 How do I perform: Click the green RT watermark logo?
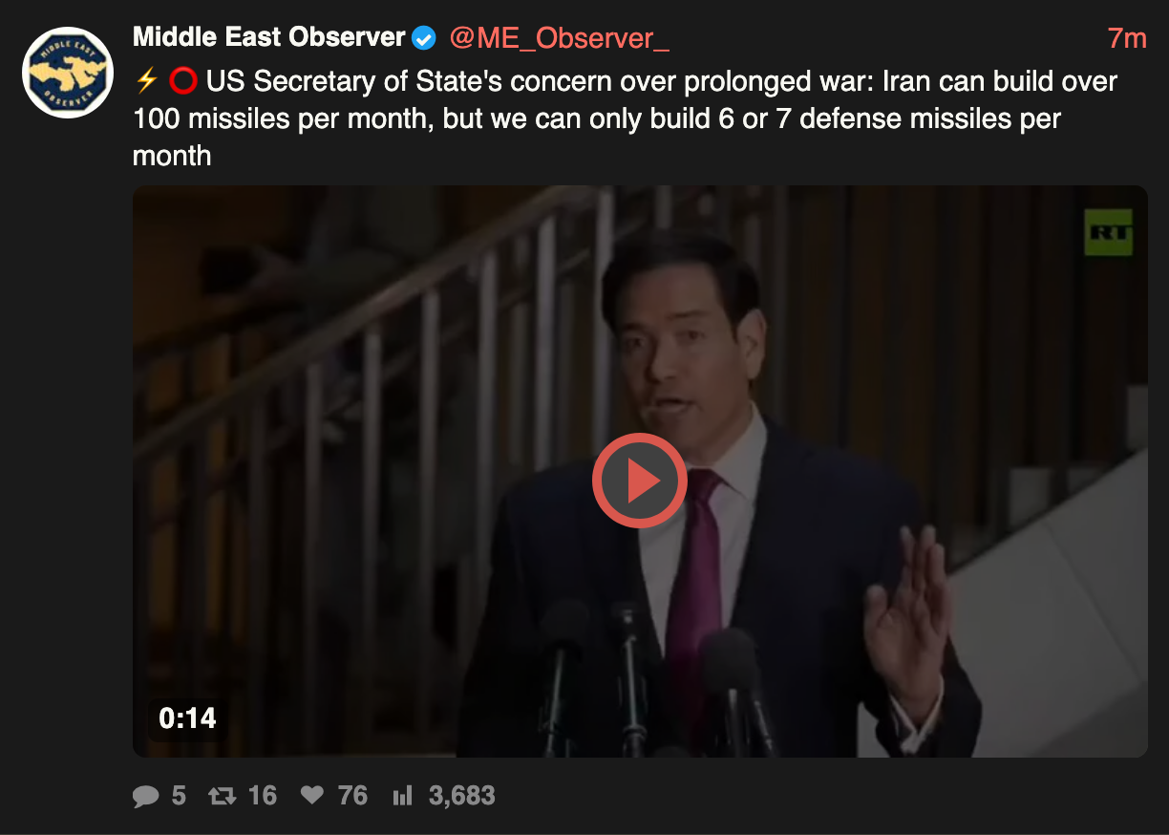point(1109,232)
